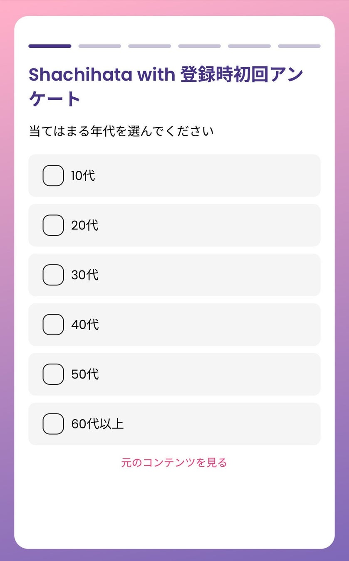
Task: Mark the 50代 checkbox
Action: pyautogui.click(x=53, y=374)
